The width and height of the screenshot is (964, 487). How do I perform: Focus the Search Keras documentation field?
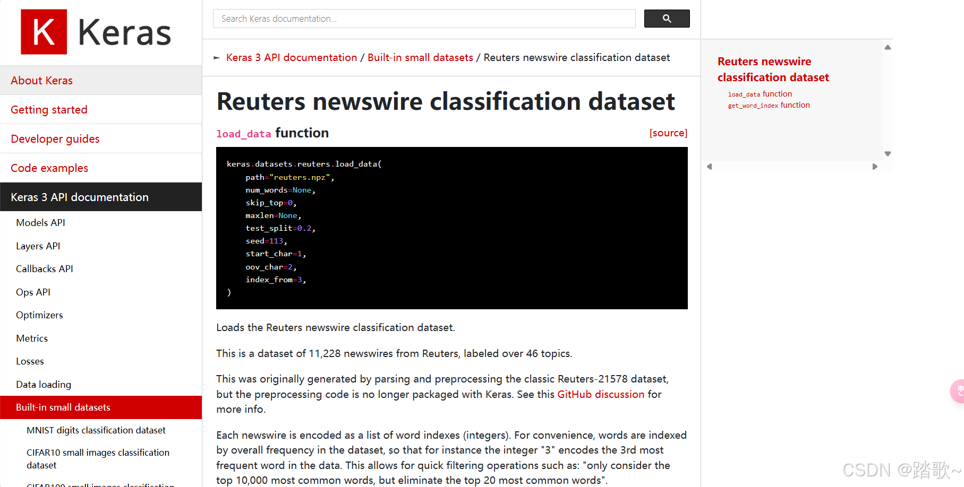424,19
